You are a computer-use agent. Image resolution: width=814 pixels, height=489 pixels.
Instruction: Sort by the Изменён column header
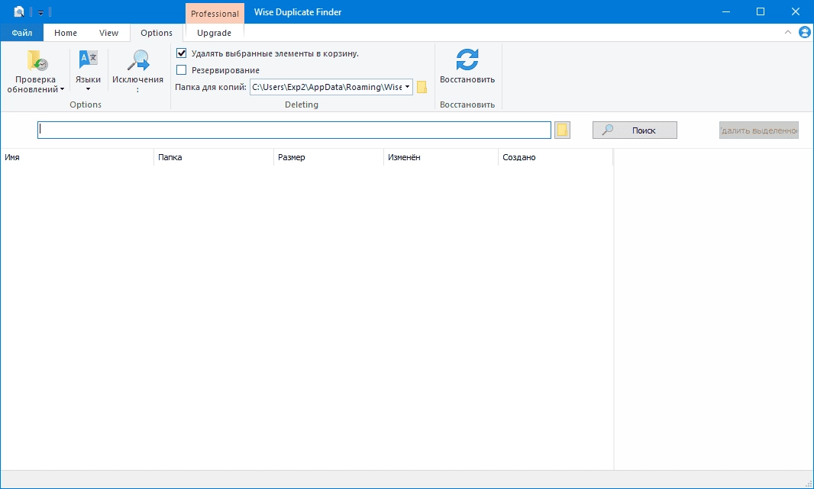click(441, 157)
